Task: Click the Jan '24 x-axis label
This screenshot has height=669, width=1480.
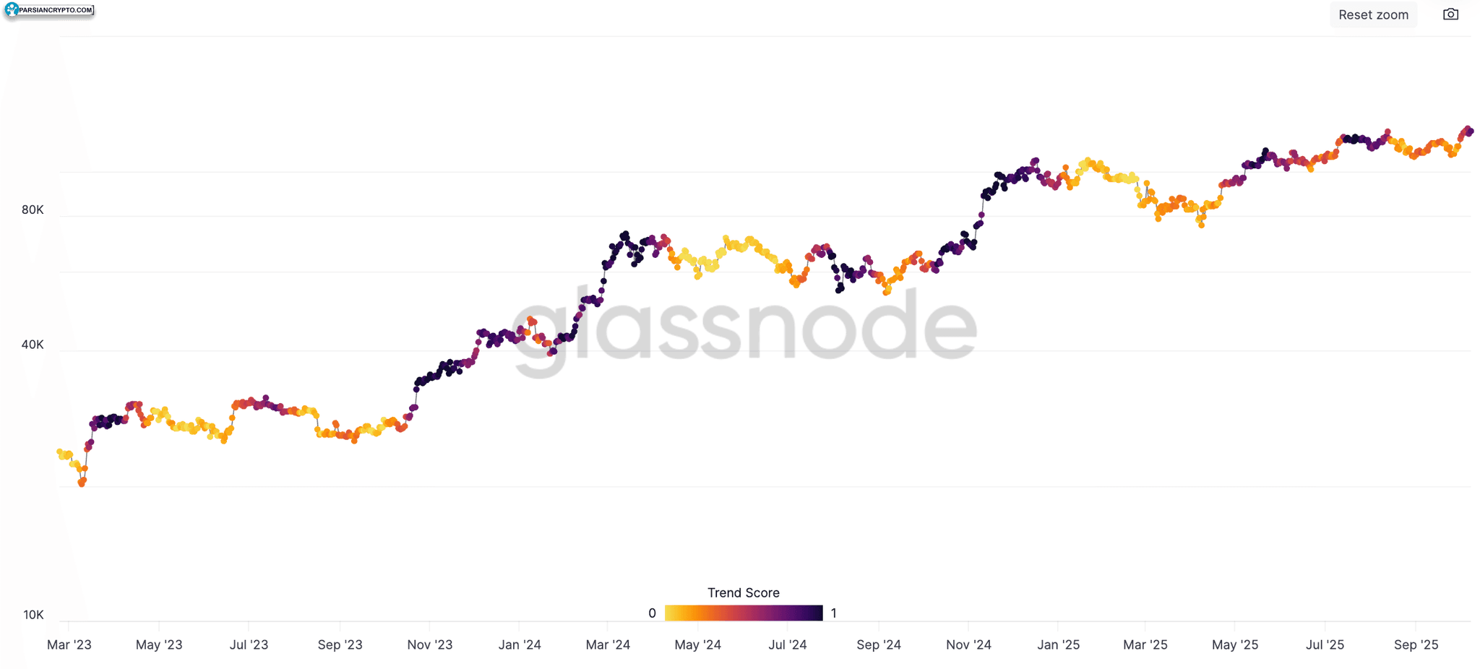Action: [x=520, y=644]
